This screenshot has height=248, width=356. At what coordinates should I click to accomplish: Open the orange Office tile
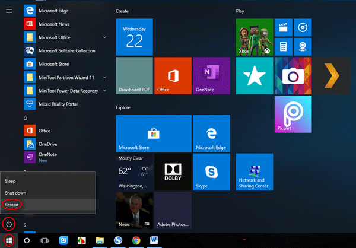[x=173, y=75]
